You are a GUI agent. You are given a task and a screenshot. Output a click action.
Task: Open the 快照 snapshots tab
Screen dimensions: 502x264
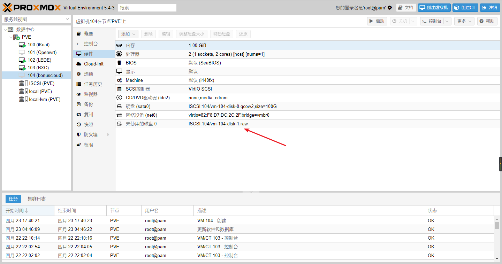point(94,125)
